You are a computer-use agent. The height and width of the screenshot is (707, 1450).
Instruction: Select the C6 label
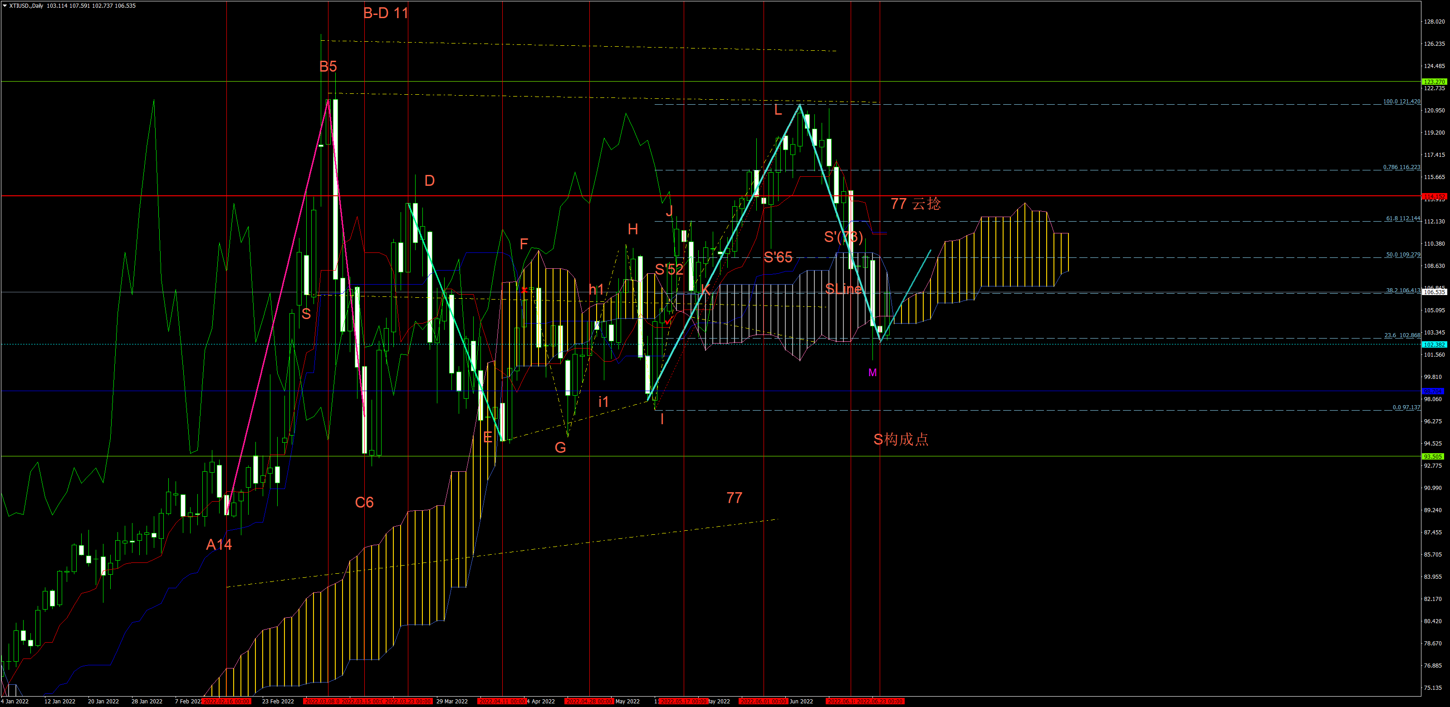tap(364, 502)
